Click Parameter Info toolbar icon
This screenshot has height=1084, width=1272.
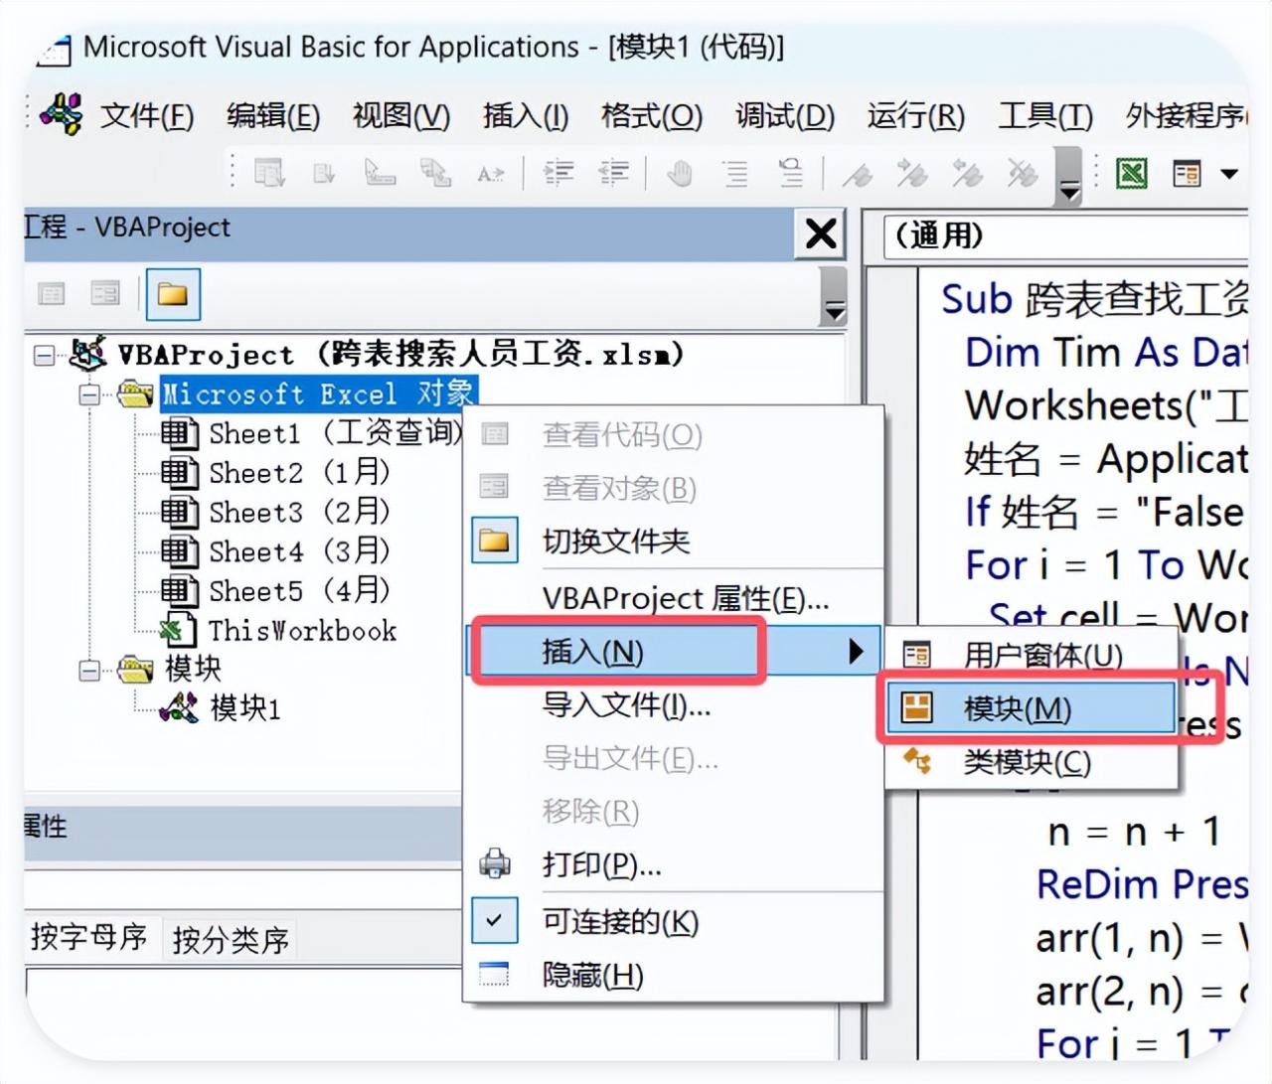(434, 174)
